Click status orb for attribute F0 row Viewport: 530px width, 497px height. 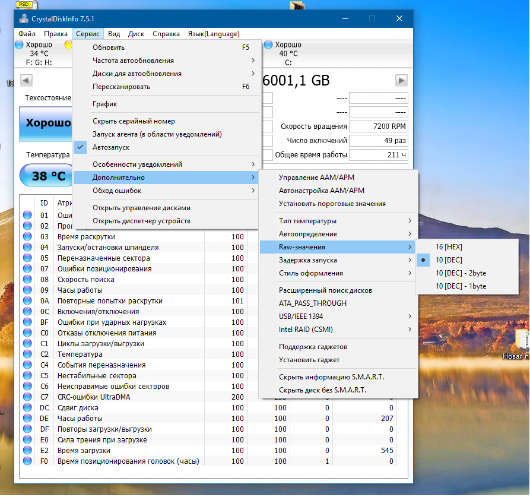point(27,461)
